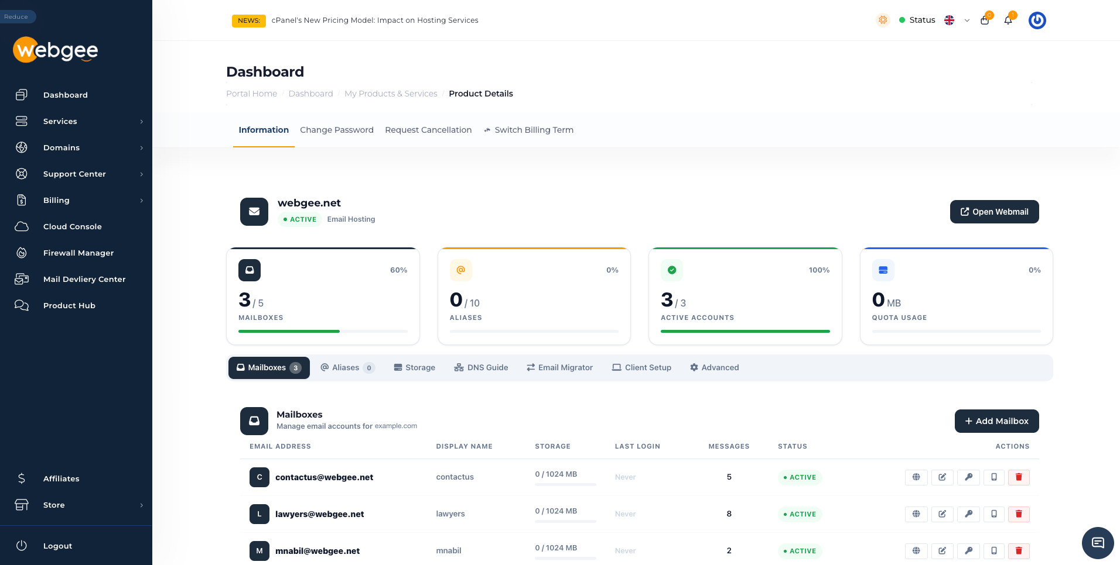
Task: Open Cloud Console from the sidebar
Action: tap(72, 226)
